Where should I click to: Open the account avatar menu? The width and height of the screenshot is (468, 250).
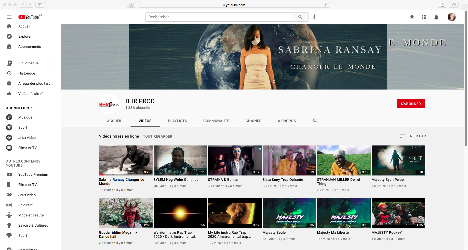452,17
